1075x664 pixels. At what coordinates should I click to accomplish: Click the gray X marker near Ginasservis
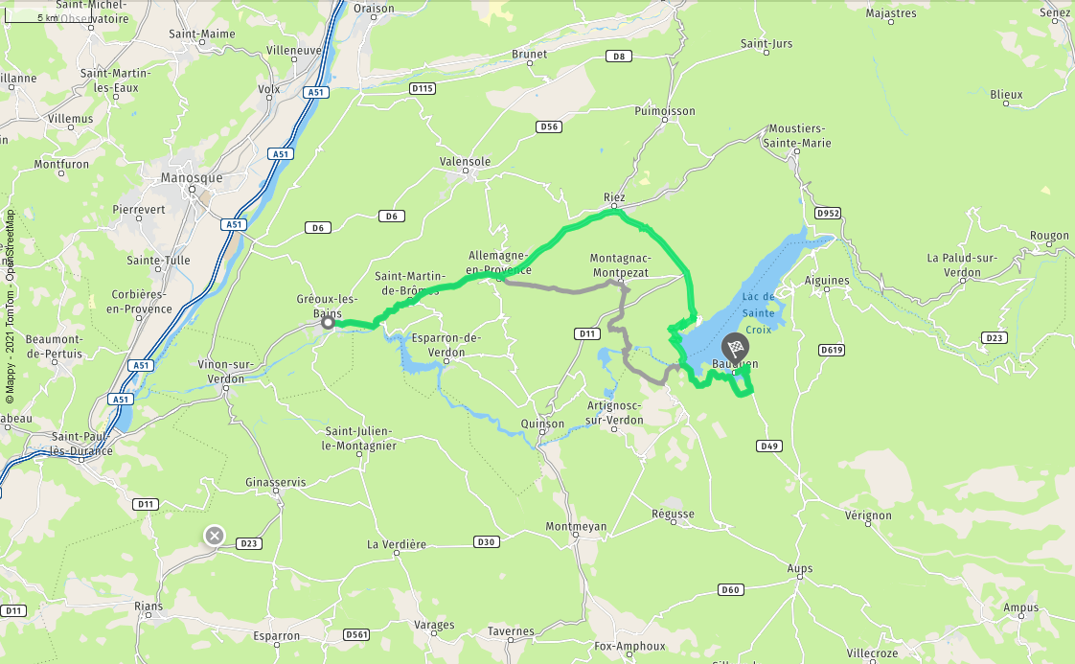[215, 535]
